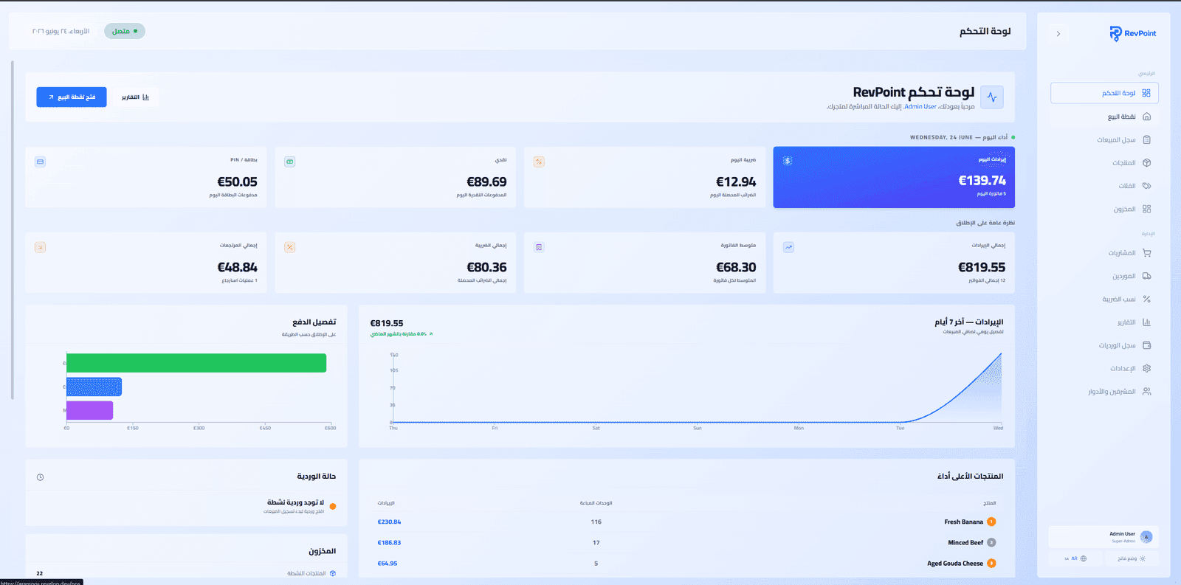Image resolution: width=1181 pixels, height=585 pixels.
Task: Click the Reports (التقارير) button in the header
Action: tap(135, 97)
